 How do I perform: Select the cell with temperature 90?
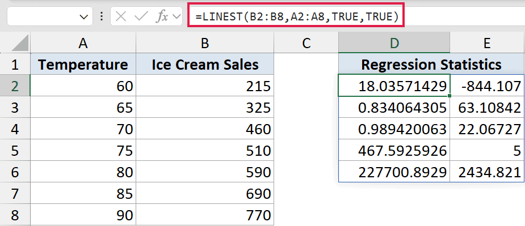click(x=83, y=215)
